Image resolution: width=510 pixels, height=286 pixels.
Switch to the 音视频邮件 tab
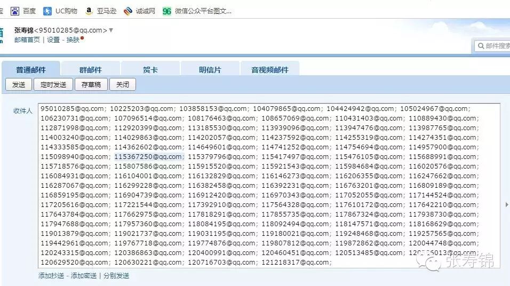click(x=269, y=69)
